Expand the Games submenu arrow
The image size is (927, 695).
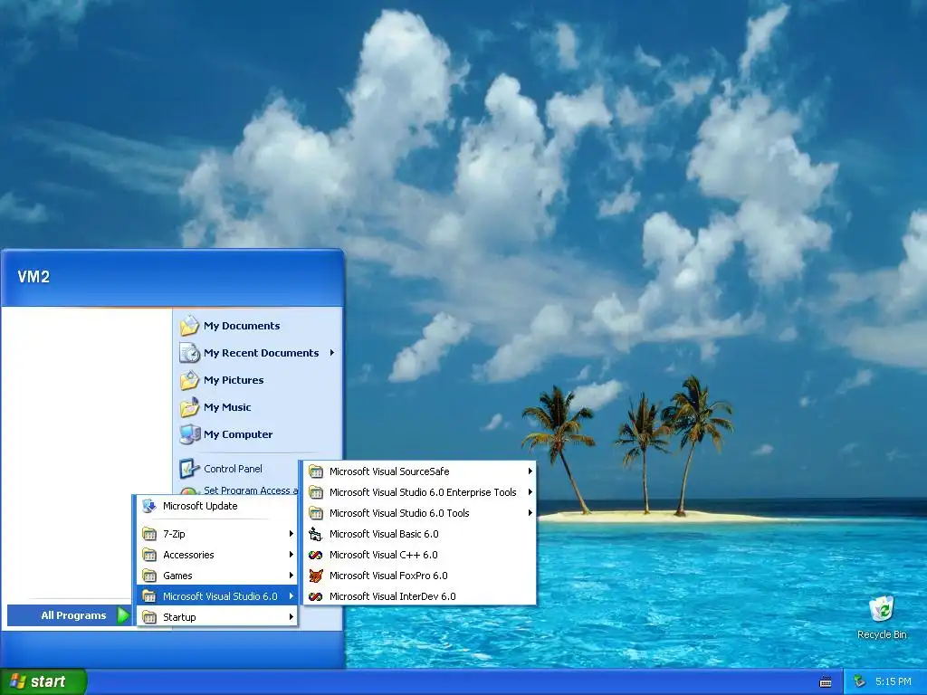(x=291, y=576)
